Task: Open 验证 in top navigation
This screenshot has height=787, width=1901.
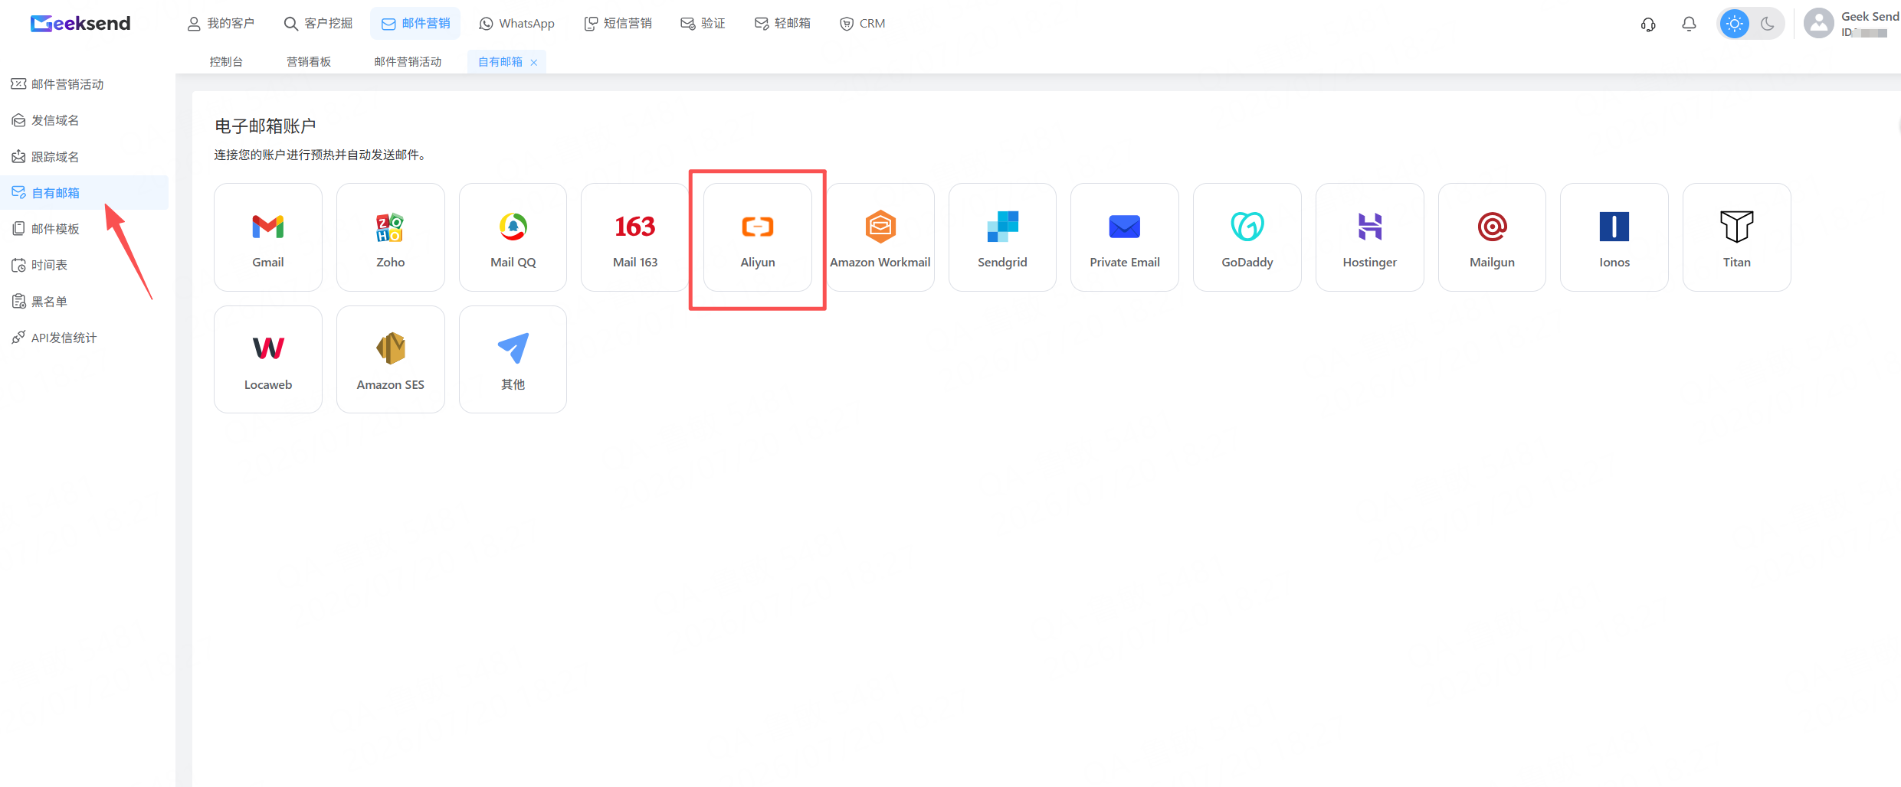Action: click(x=703, y=24)
